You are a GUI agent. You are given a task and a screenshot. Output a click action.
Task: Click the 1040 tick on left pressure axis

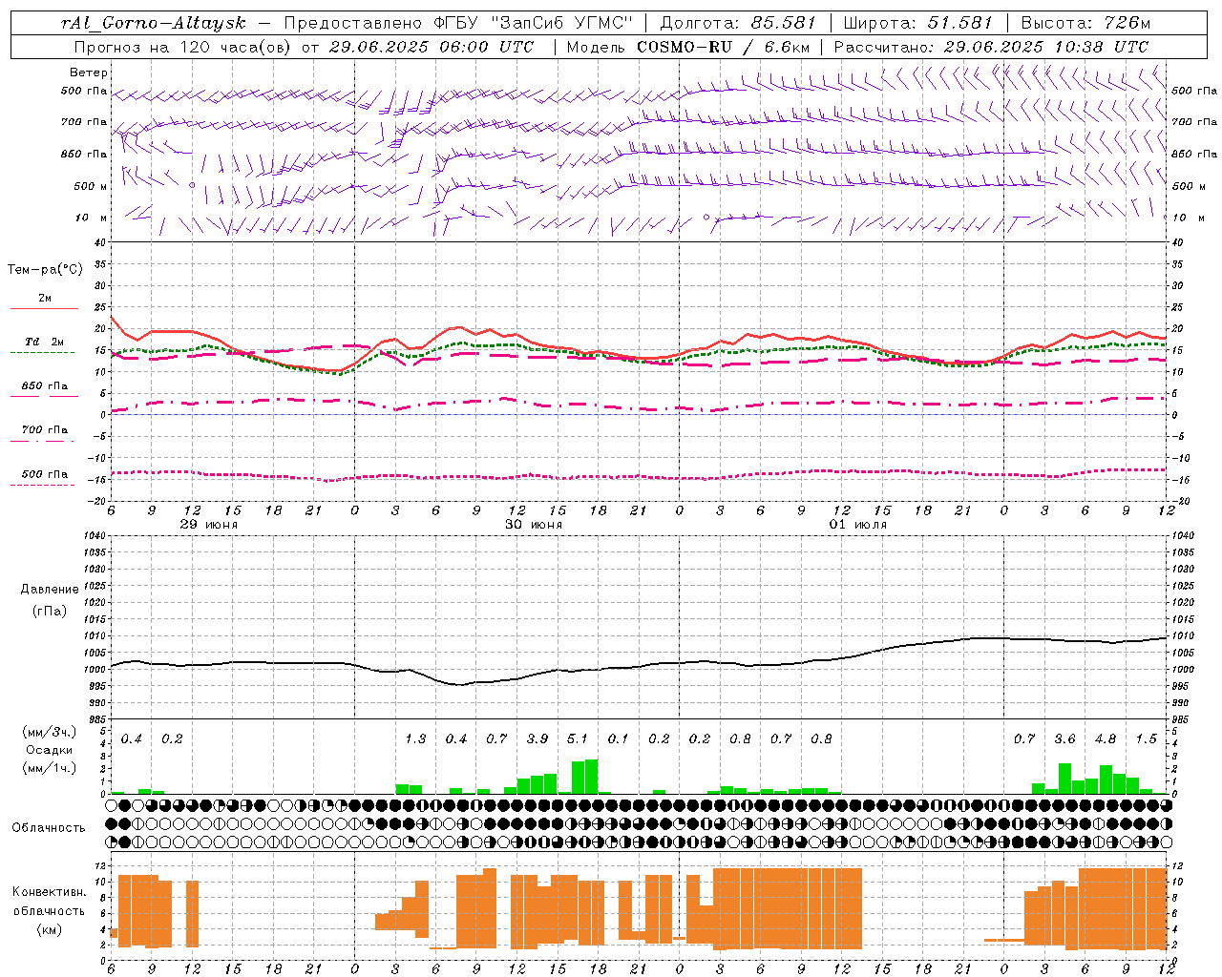pyautogui.click(x=95, y=536)
